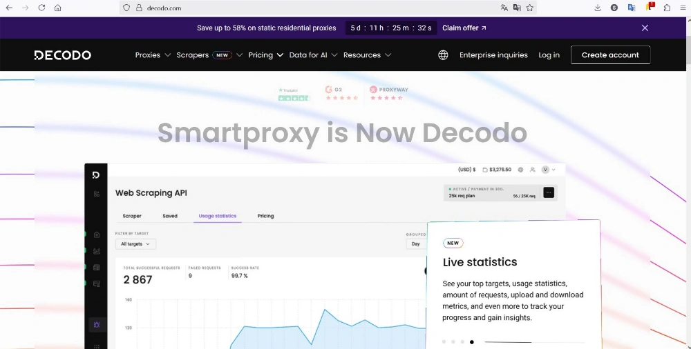Bookmark this page with the star icon
The height and width of the screenshot is (349, 691).
click(x=530, y=8)
